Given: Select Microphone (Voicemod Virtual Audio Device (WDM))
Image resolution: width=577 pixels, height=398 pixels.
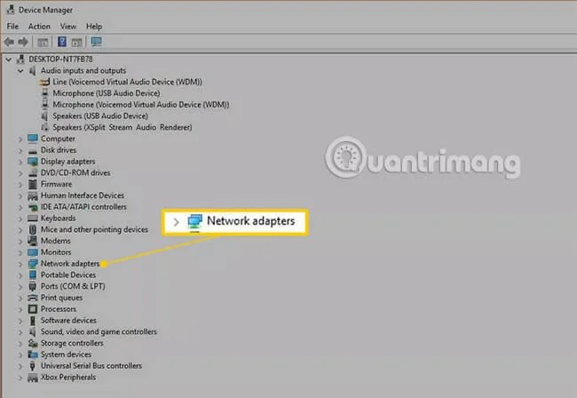Looking at the screenshot, I should (x=141, y=105).
